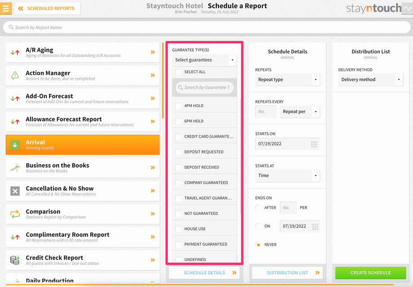The image size is (413, 287).
Task: Open the Delivery method dropdown
Action: (371, 80)
